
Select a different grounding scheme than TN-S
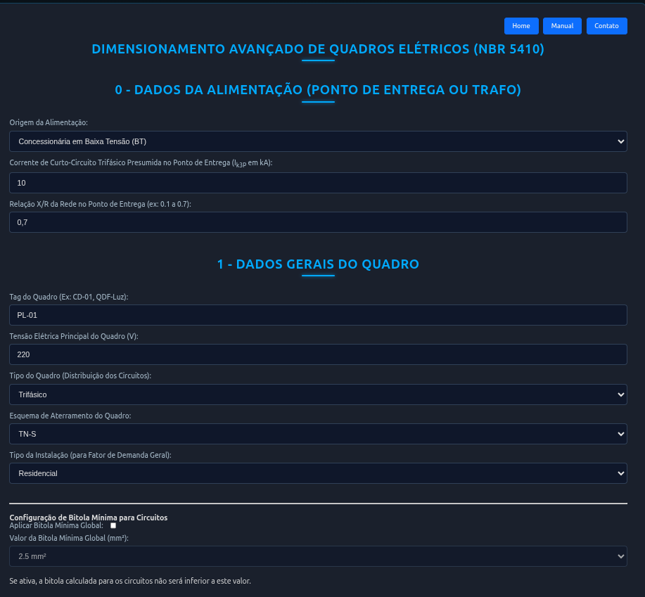tap(318, 434)
